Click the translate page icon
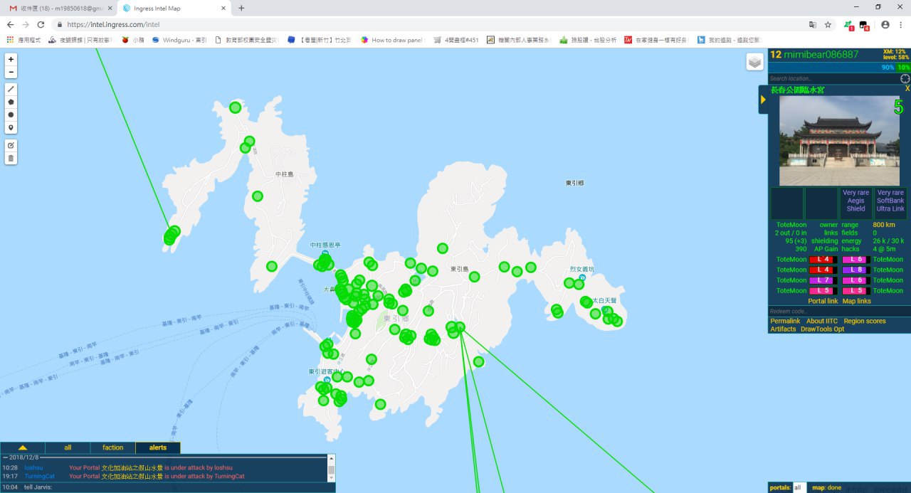Image resolution: width=911 pixels, height=493 pixels. pos(812,24)
